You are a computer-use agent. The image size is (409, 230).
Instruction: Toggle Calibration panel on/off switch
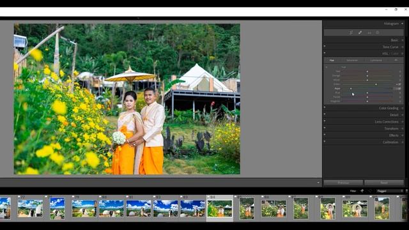click(325, 141)
